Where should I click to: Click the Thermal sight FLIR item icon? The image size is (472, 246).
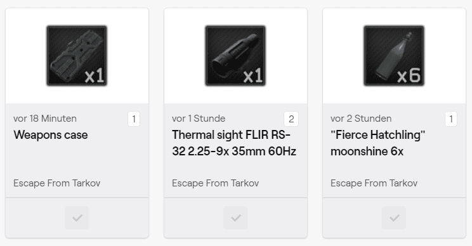235,56
